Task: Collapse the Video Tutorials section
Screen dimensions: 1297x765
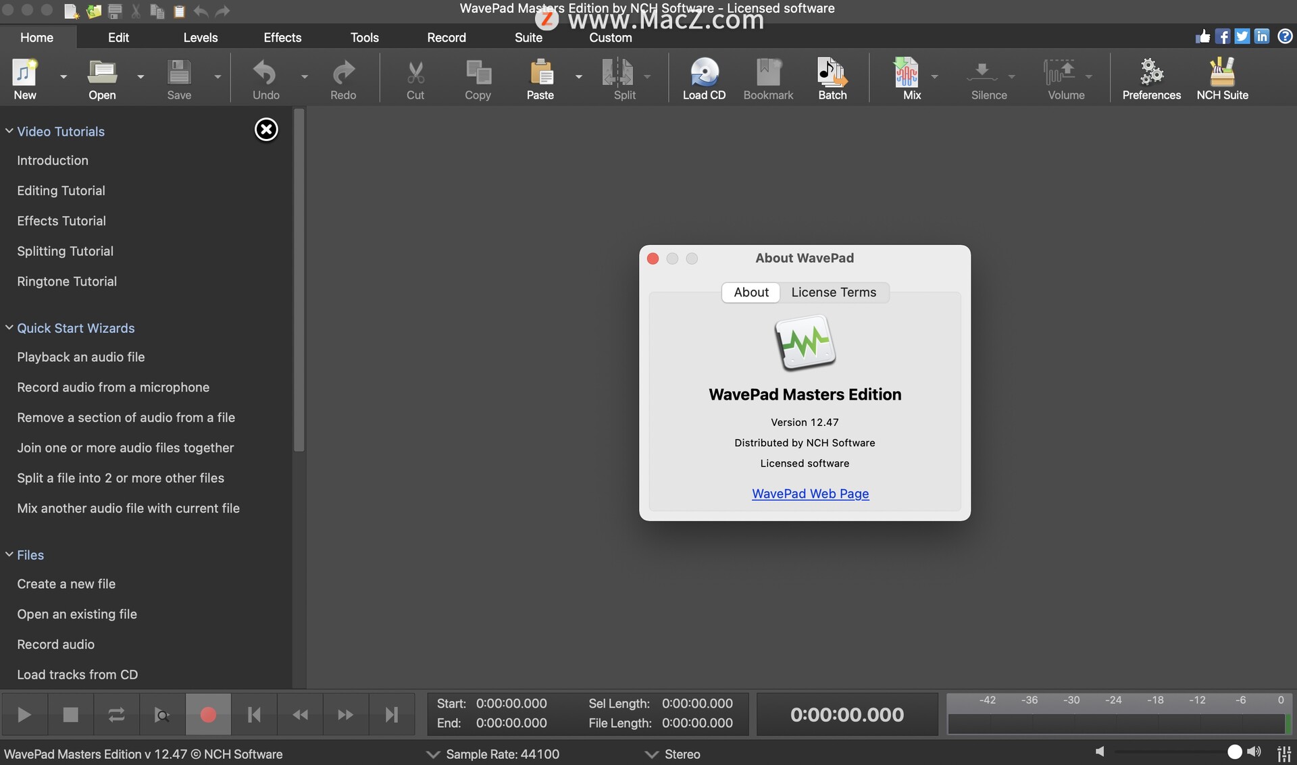Action: click(x=9, y=131)
